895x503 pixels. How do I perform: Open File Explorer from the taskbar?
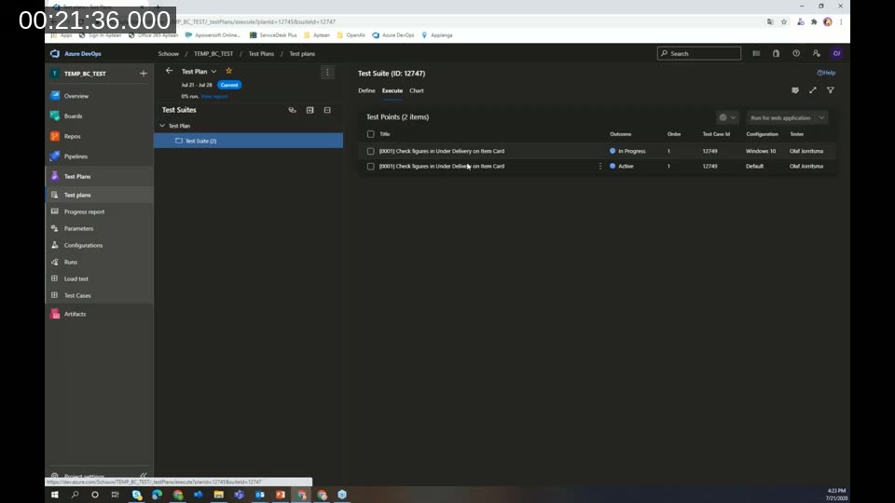point(218,495)
